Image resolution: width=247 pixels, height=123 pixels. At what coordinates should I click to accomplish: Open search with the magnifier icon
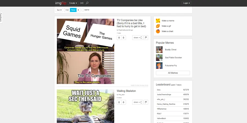[87, 3]
